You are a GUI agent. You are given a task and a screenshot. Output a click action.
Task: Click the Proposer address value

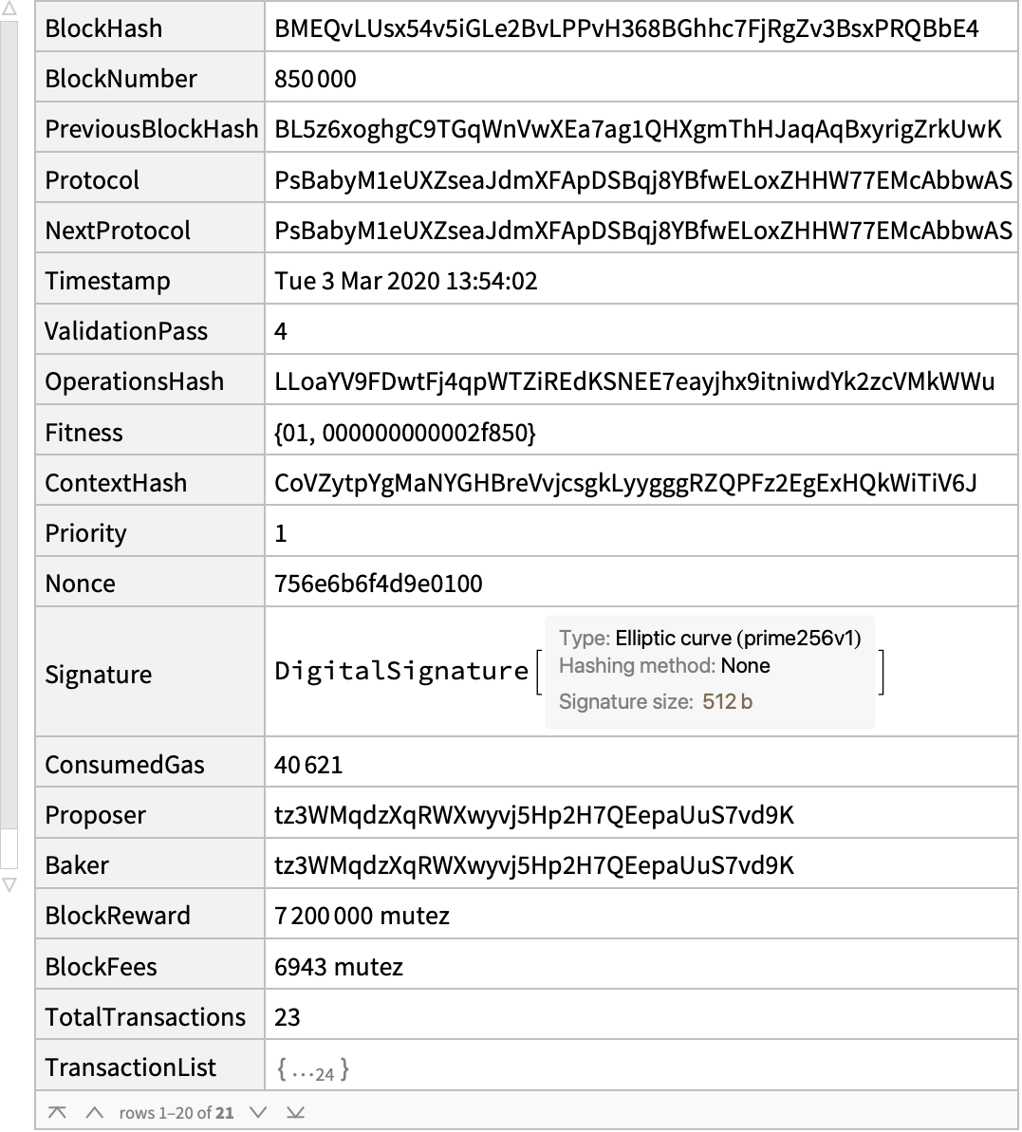[534, 815]
